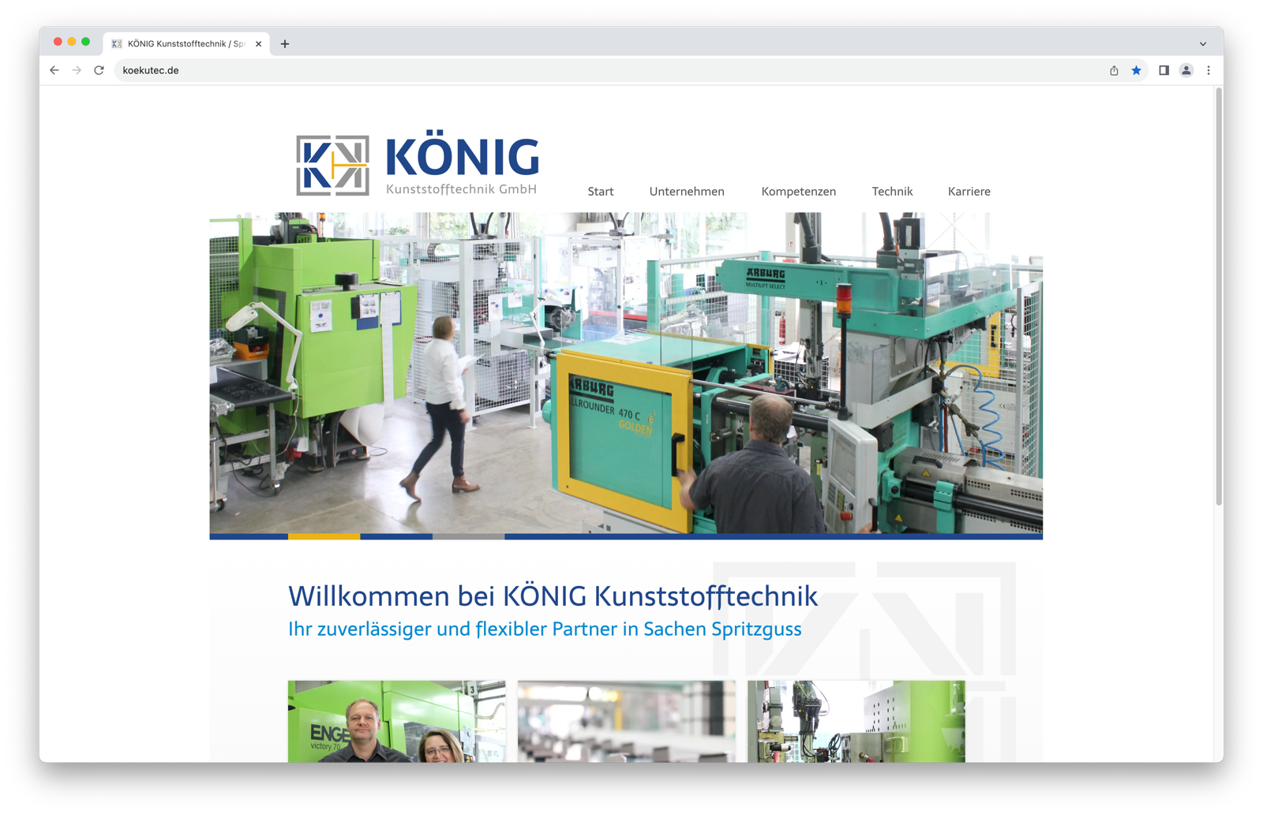Close the KÖNIG Kunststofftechnik tab
Viewport: 1263px width, 814px height.
click(258, 43)
